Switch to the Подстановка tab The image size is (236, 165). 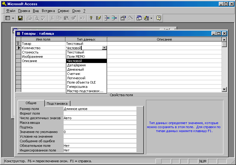57,104
